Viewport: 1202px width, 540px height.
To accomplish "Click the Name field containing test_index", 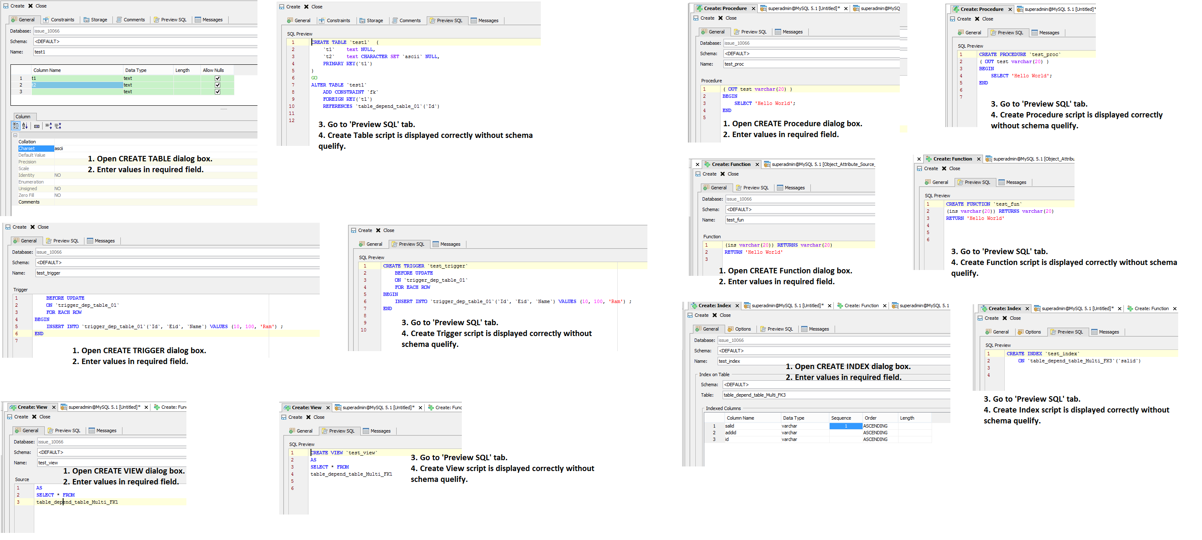I will pyautogui.click(x=834, y=361).
